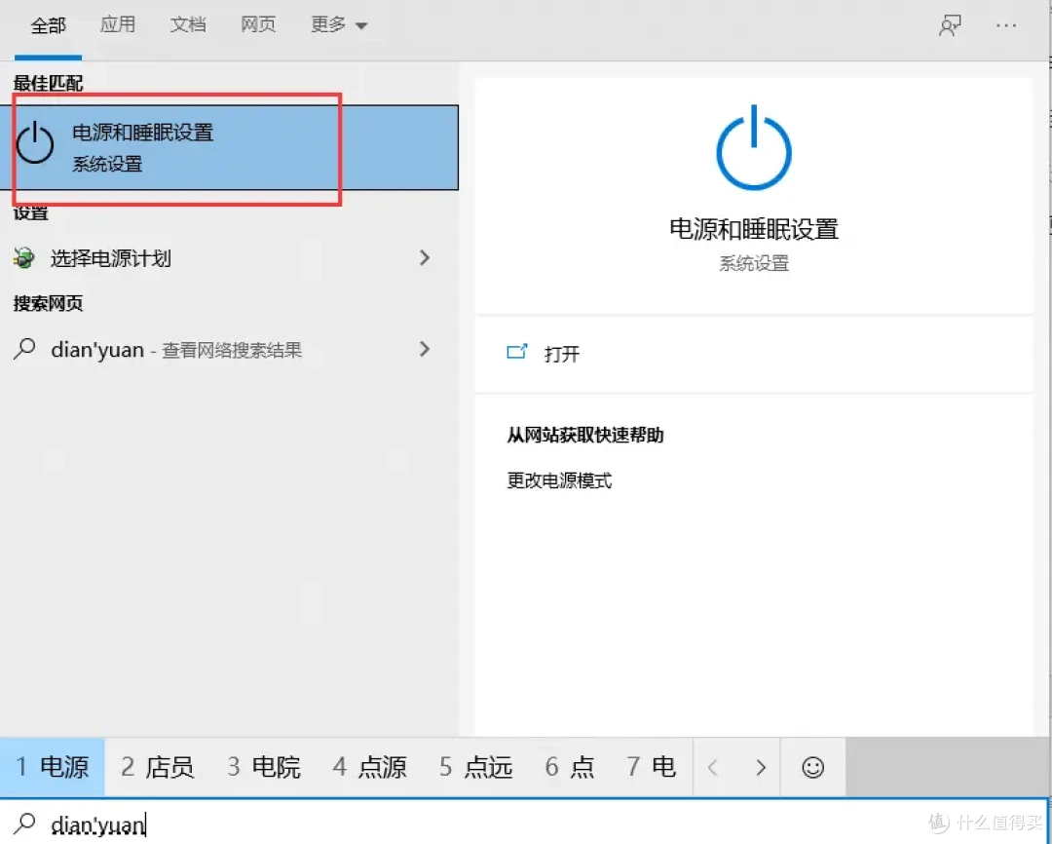1052x844 pixels.
Task: Click 电源和睡眠设置 title in preview pane
Action: [x=754, y=230]
